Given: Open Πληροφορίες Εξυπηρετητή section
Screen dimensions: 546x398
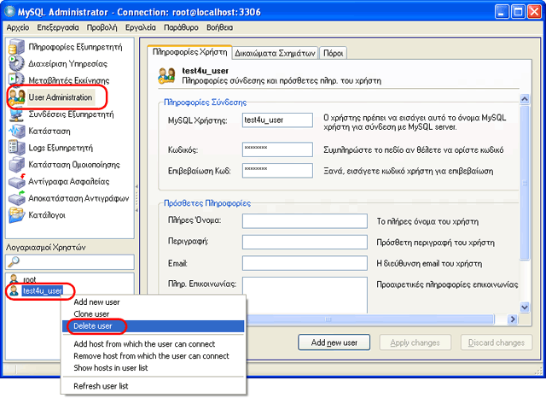Looking at the screenshot, I should click(75, 47).
